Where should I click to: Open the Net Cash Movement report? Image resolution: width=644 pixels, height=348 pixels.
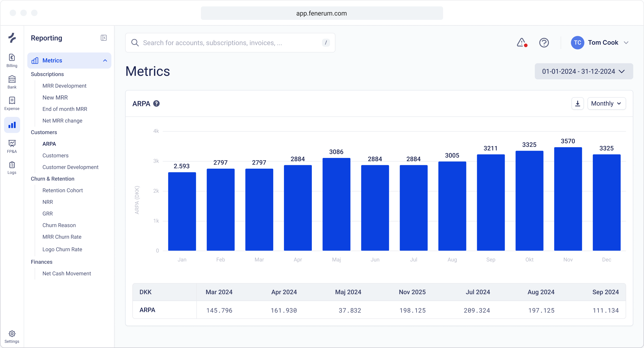[x=67, y=273]
